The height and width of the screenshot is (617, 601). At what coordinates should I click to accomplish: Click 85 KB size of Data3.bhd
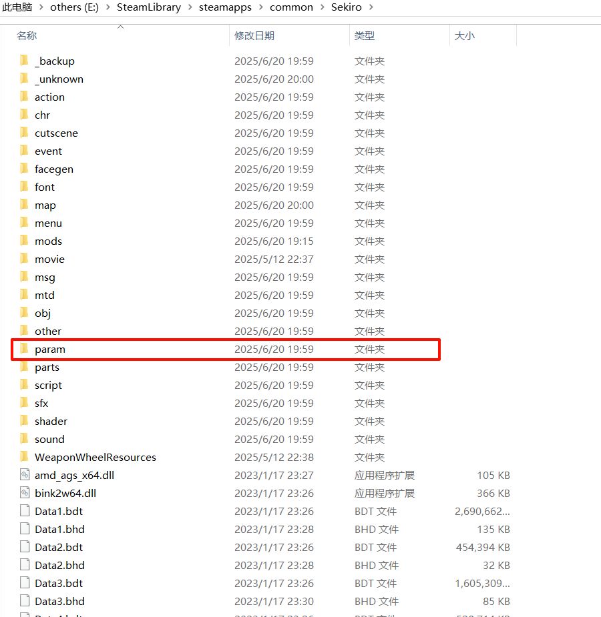point(496,601)
